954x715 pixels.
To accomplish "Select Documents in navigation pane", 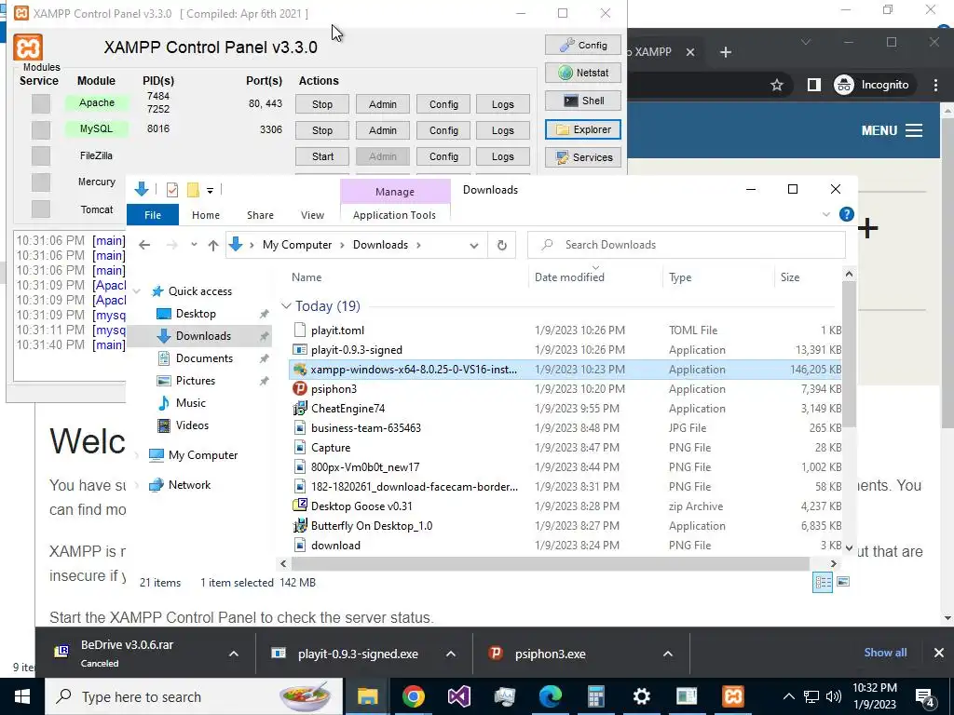I will (204, 358).
